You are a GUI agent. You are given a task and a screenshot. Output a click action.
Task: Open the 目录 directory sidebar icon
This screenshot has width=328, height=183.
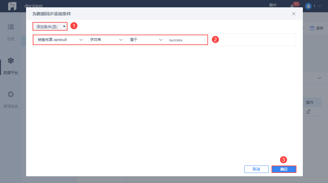pyautogui.click(x=11, y=27)
